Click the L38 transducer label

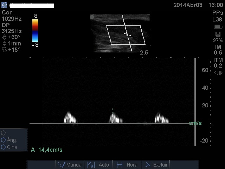pos(218,19)
